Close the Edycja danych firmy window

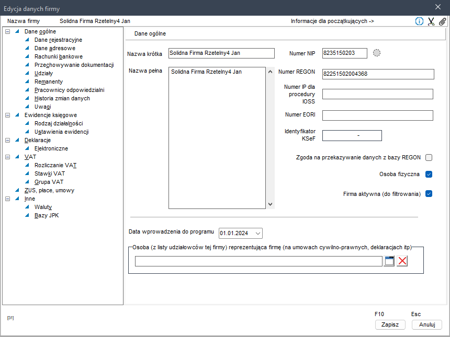point(438,7)
